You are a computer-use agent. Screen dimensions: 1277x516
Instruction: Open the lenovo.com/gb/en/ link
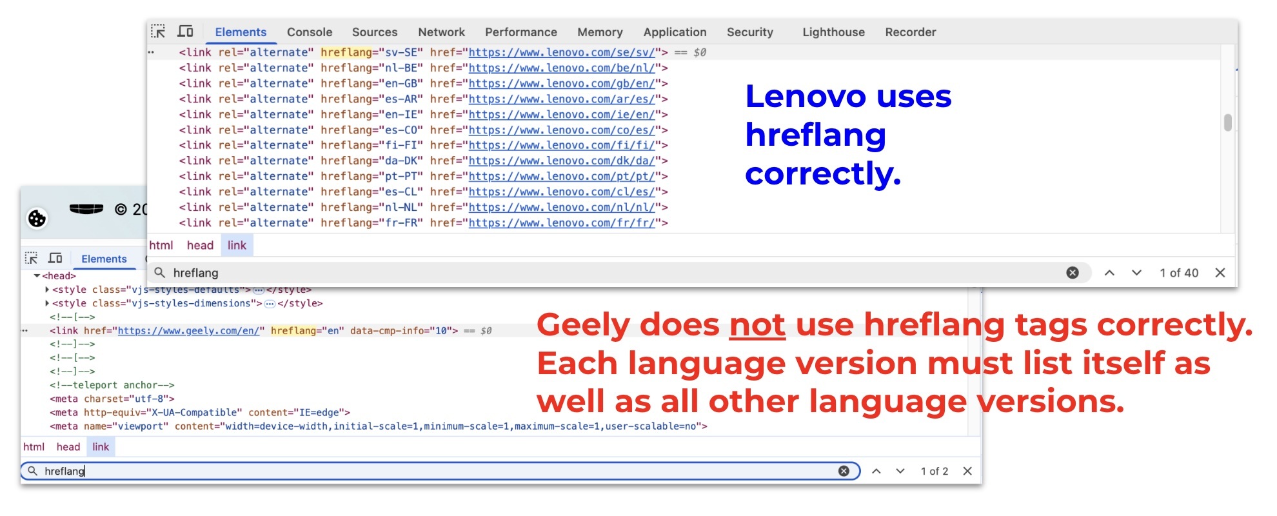click(562, 83)
